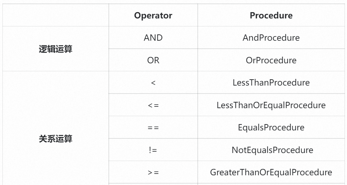Click the <= operator cell
Screen dimensions: 347x185
(153, 105)
